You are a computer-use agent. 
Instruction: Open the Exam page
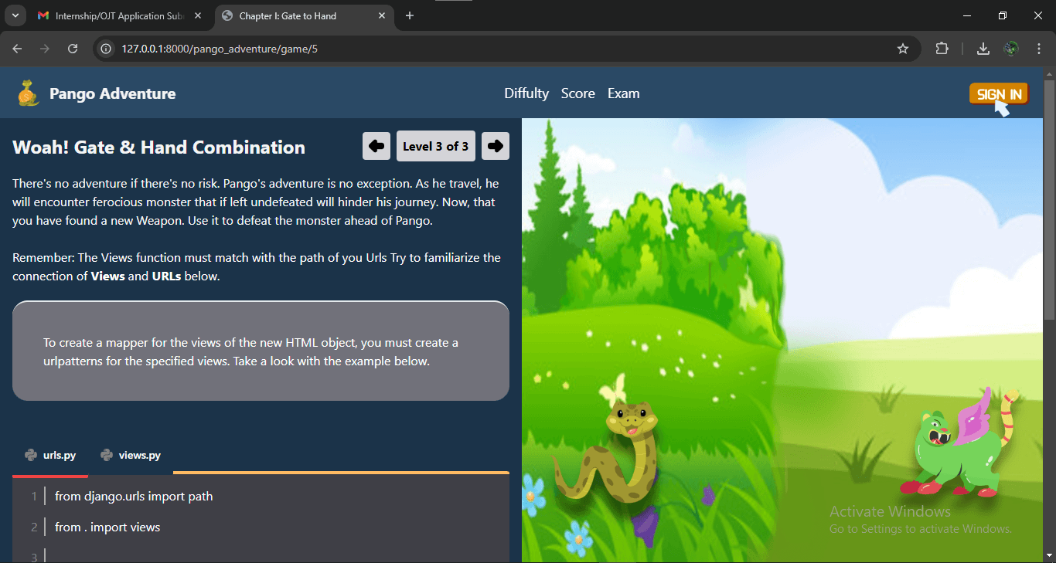[623, 93]
